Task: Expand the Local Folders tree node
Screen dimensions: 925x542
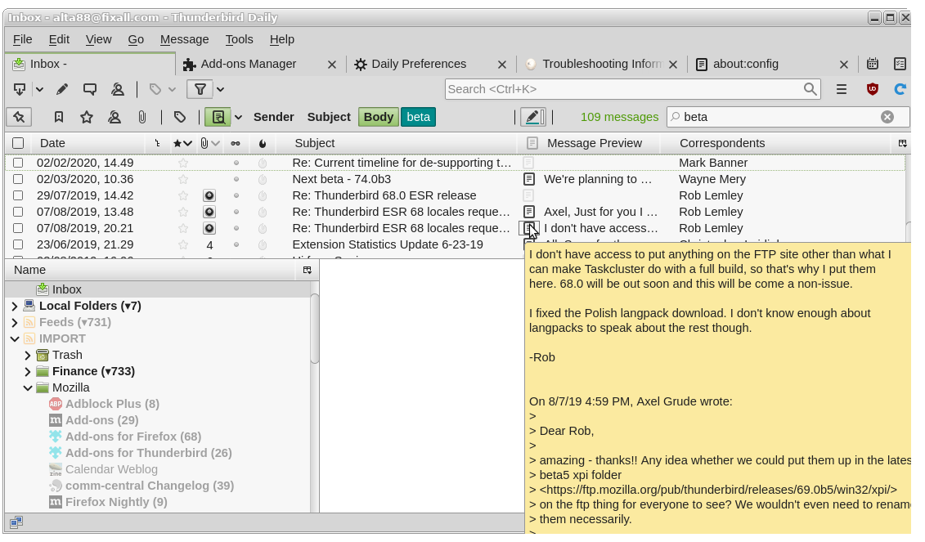Action: coord(15,306)
